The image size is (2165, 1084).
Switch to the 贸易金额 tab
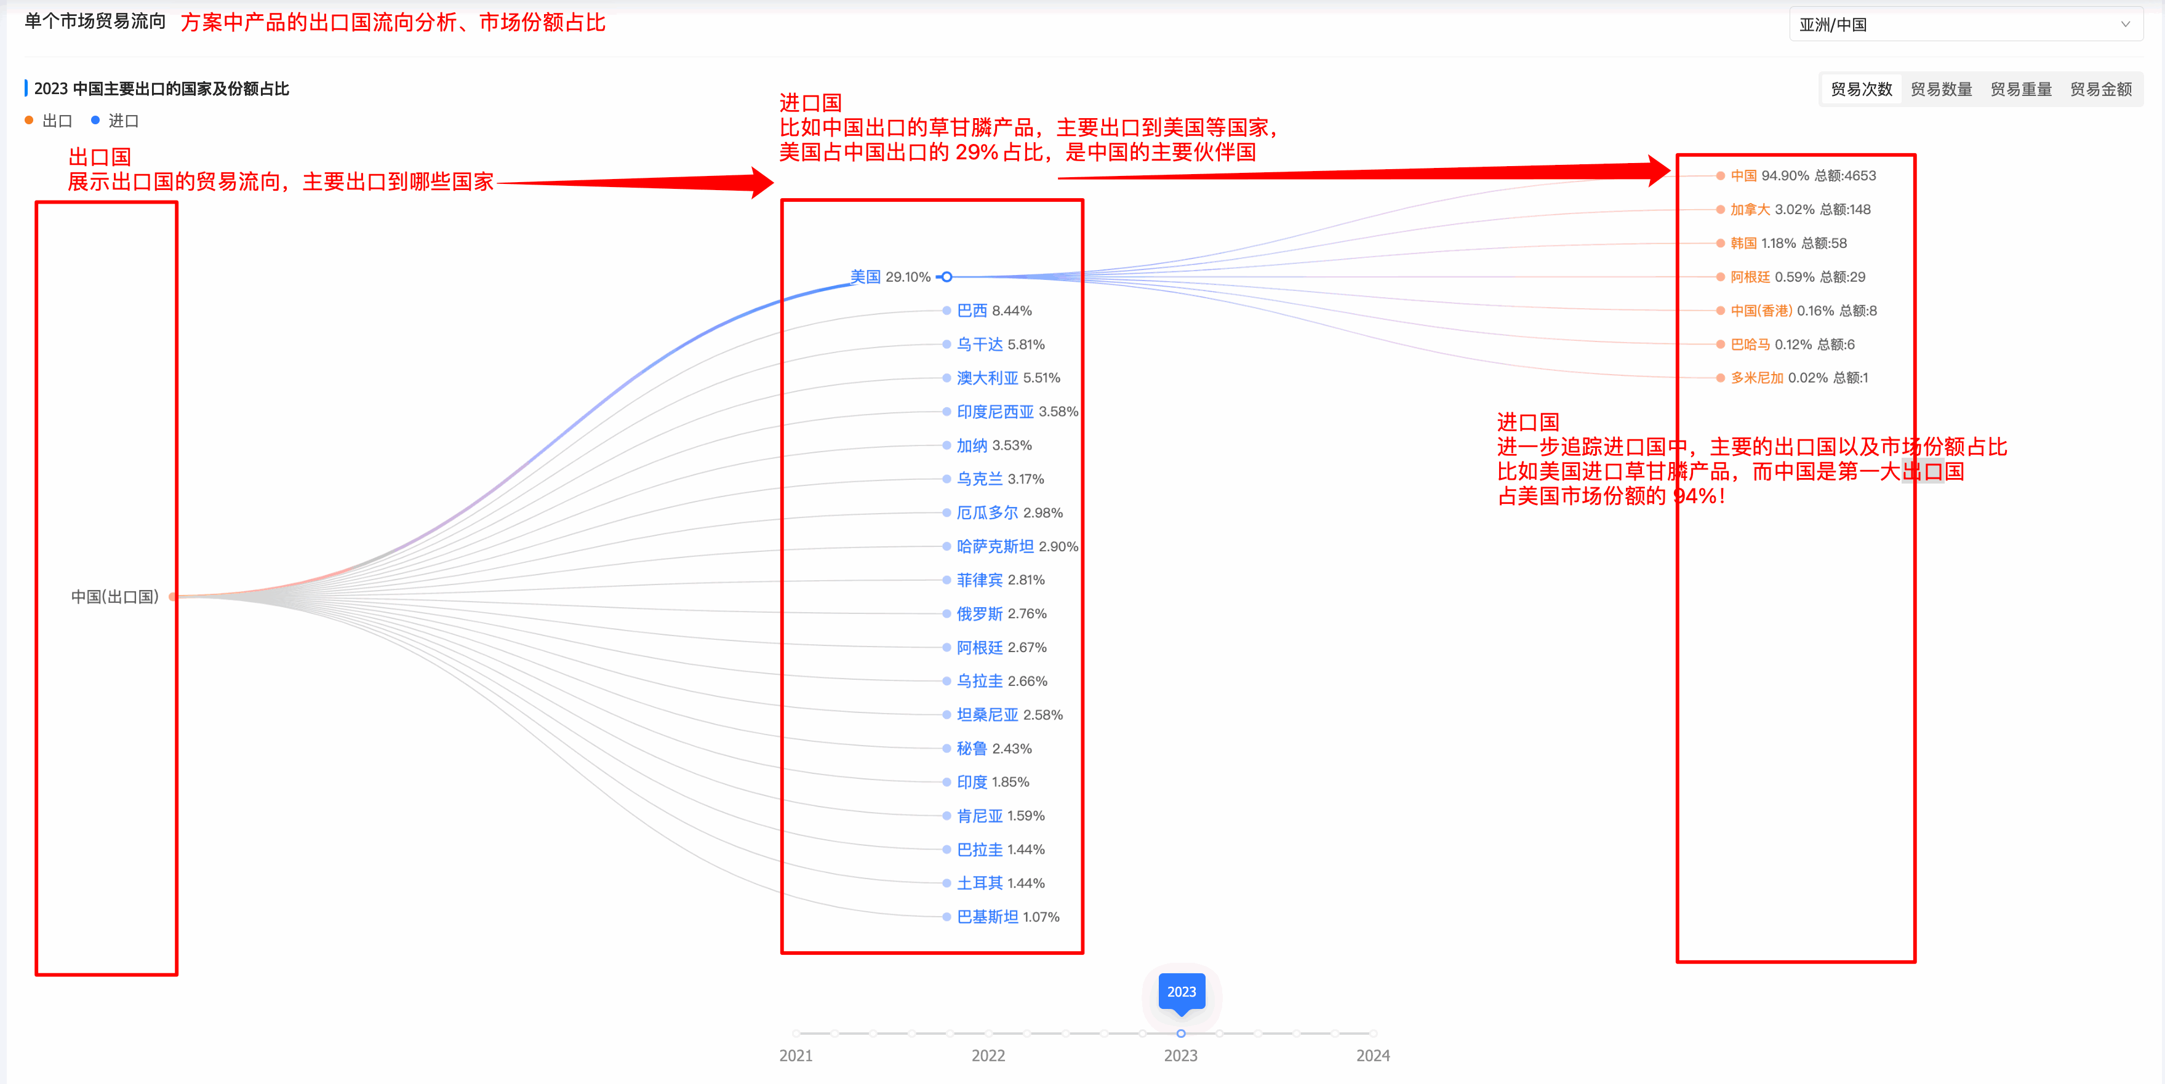(2099, 88)
